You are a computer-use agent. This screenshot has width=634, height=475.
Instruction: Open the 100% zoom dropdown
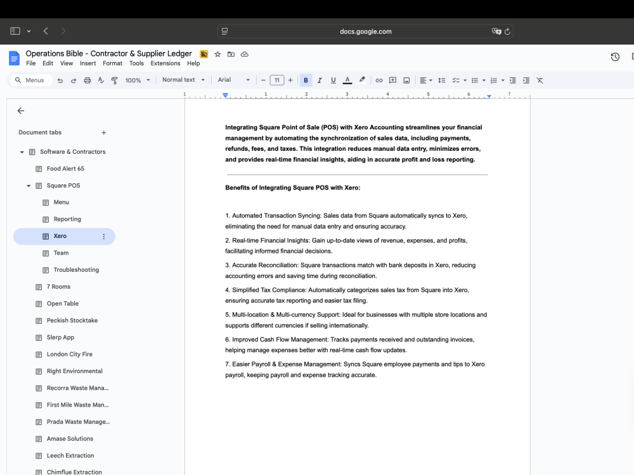138,80
